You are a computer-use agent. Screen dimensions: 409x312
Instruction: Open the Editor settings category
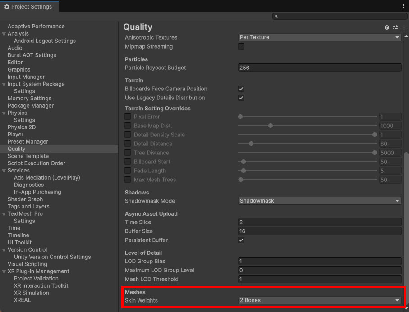tap(15, 63)
